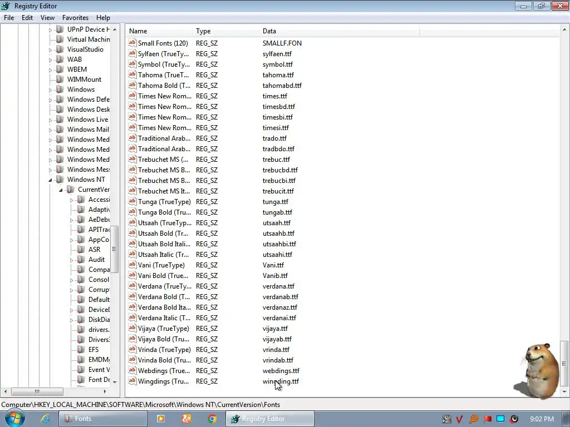The image size is (570, 427).
Task: Click the red flag Action Center tray icon
Action: point(487,419)
